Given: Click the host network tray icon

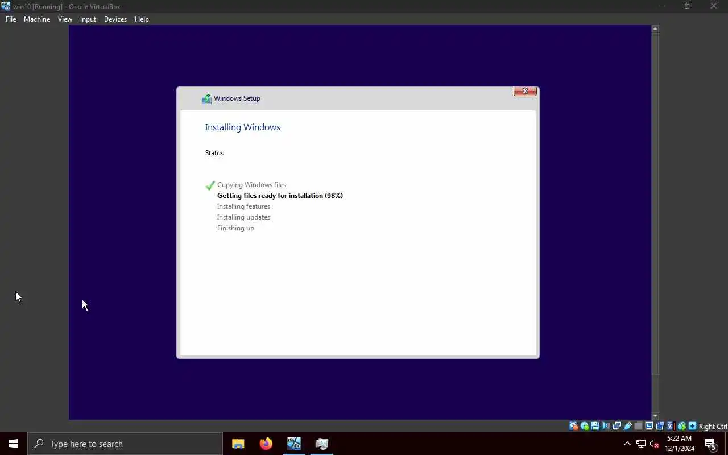Looking at the screenshot, I should (x=641, y=444).
